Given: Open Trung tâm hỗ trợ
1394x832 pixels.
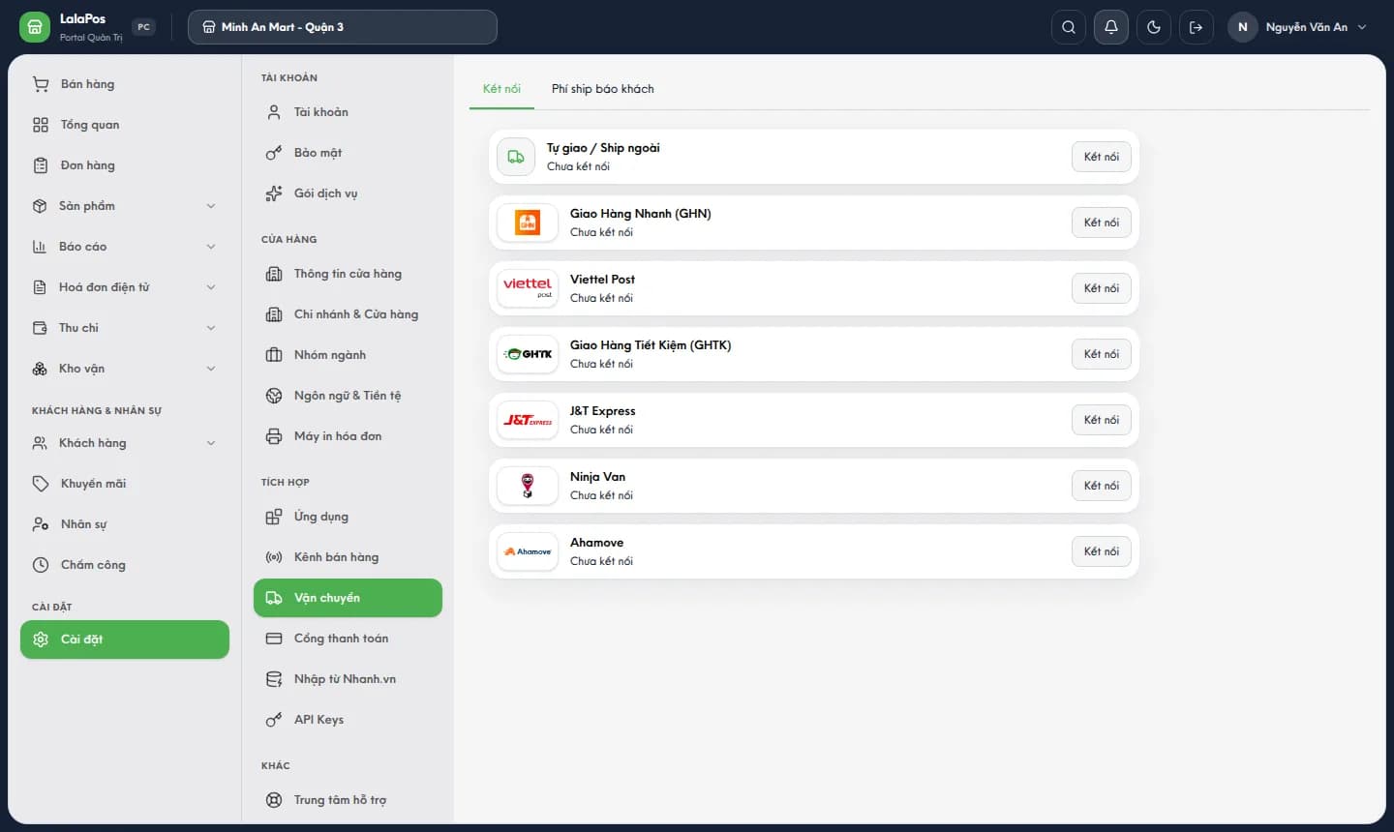Looking at the screenshot, I should pyautogui.click(x=348, y=800).
